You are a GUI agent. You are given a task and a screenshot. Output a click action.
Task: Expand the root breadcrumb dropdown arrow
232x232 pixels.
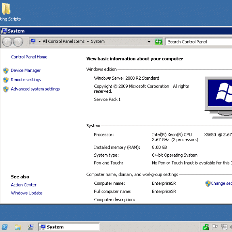pyautogui.click(x=40, y=42)
